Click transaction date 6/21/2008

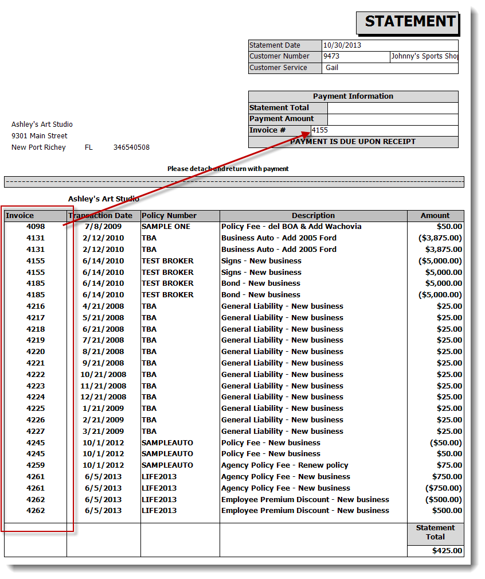tap(103, 329)
